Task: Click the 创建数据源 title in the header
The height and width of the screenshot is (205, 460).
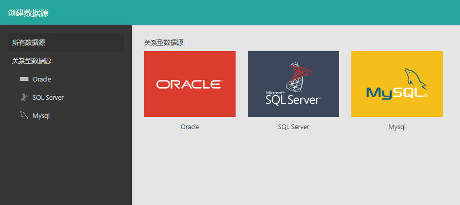Action: pos(28,13)
